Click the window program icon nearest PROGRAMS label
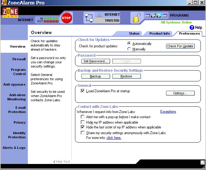The image size is (206, 170). 165,15
